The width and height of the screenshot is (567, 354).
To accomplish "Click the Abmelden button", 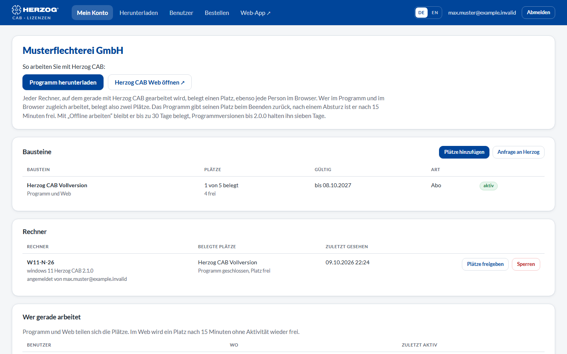I will (x=538, y=13).
